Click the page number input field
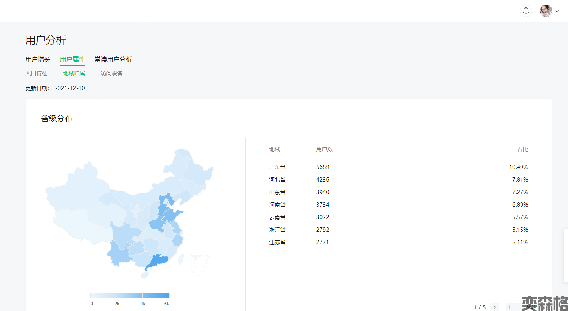 click(514, 307)
